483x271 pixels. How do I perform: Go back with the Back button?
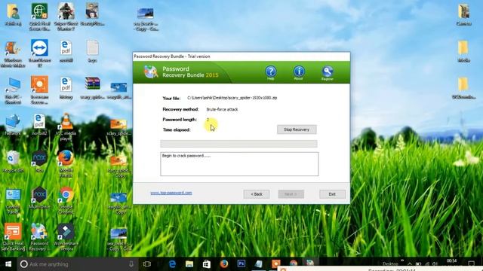pyautogui.click(x=257, y=194)
